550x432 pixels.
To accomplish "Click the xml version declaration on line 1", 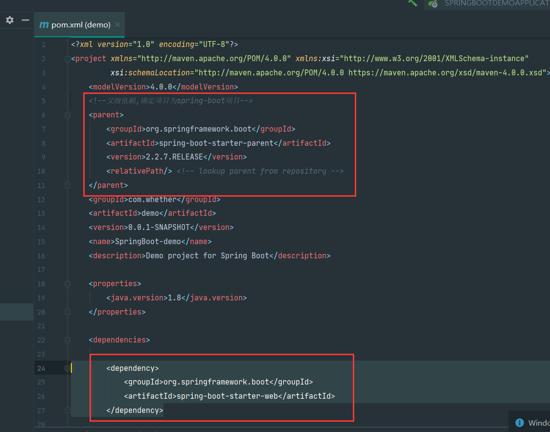I will point(155,45).
